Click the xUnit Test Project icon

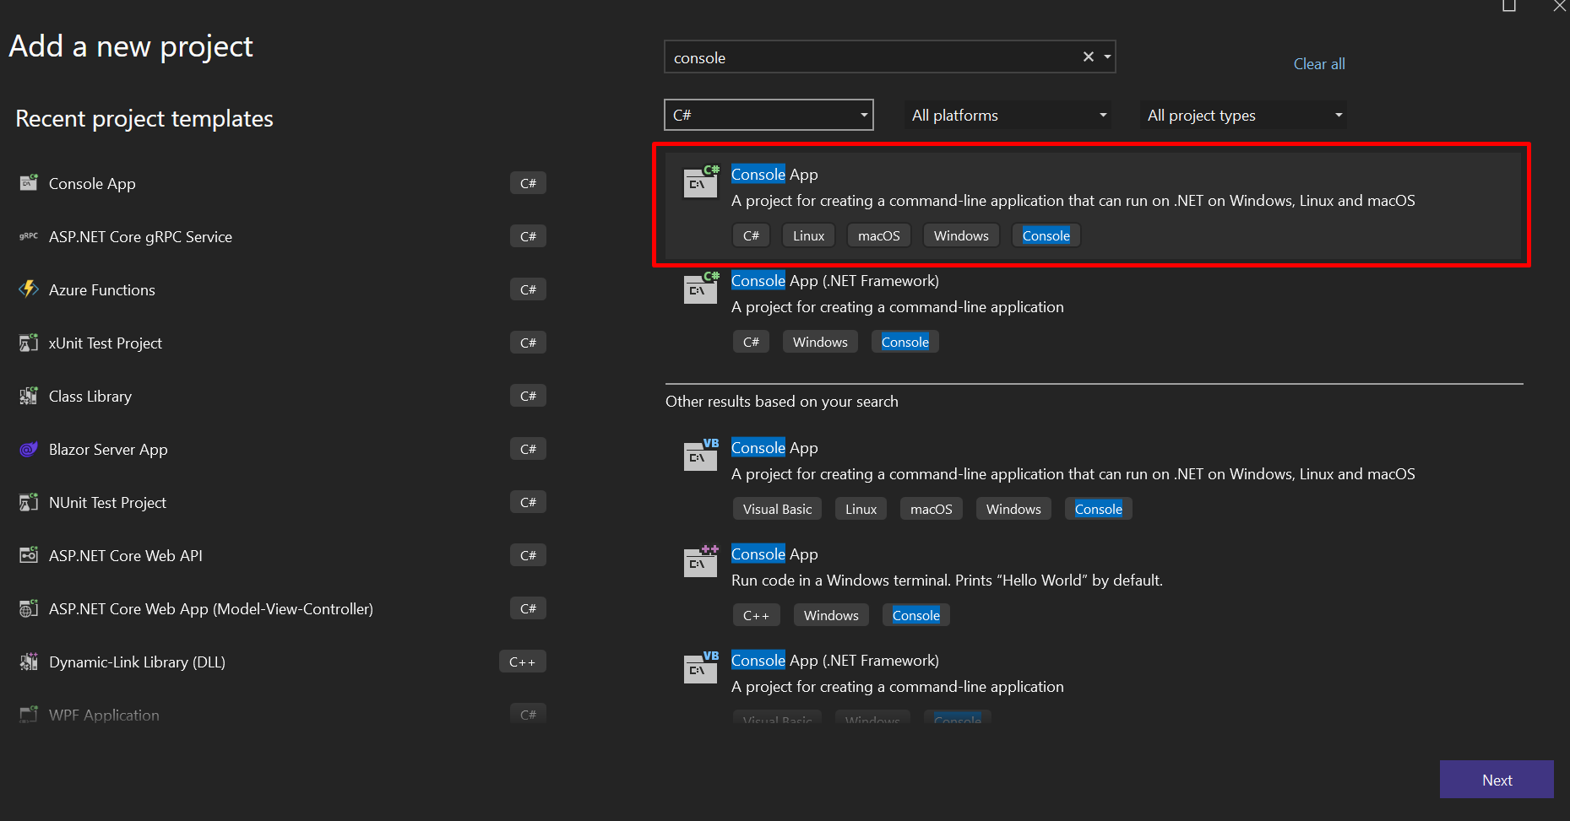tap(29, 343)
